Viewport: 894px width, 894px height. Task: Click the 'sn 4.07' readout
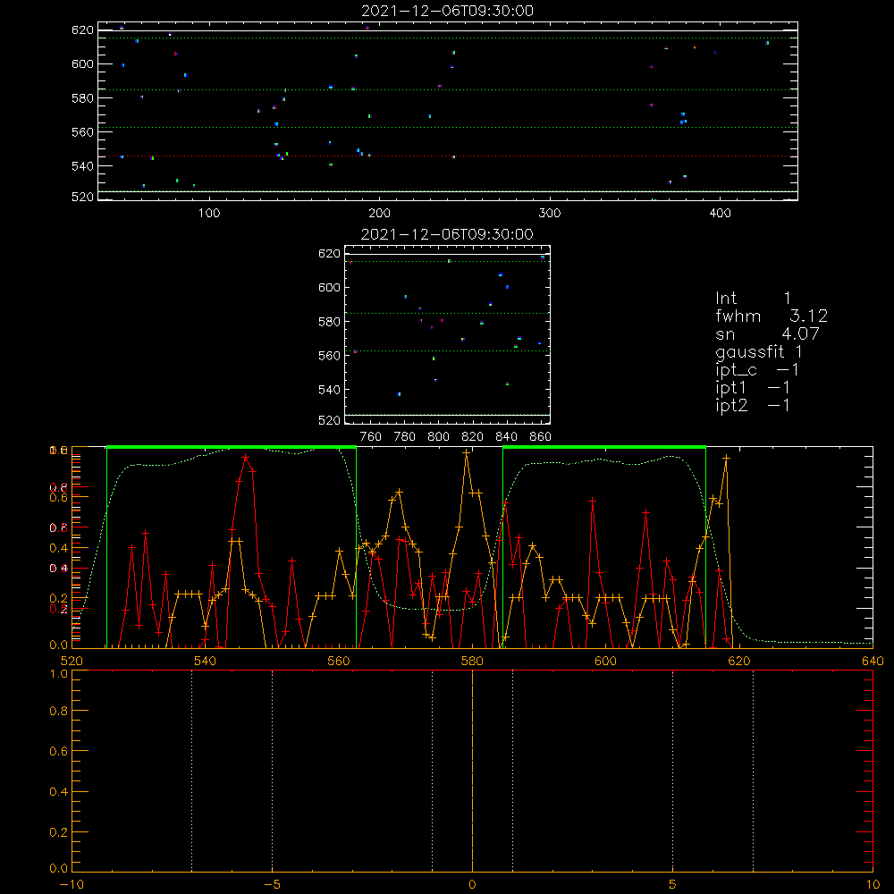[767, 333]
